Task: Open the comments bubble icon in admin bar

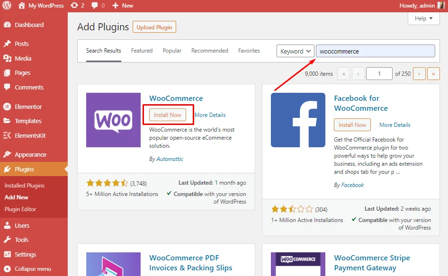Action: (95, 5)
